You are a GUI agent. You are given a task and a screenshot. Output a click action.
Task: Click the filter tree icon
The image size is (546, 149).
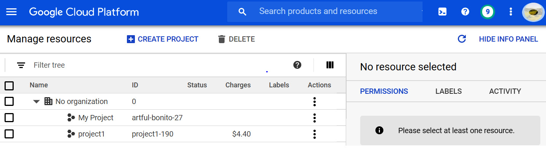(x=21, y=65)
